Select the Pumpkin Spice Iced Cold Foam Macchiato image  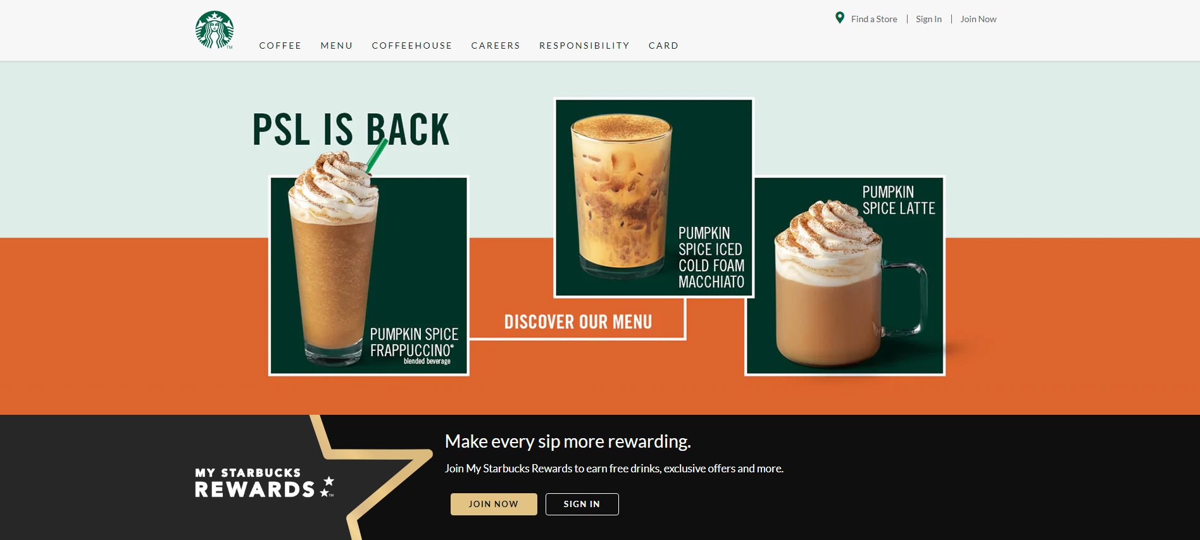click(654, 197)
